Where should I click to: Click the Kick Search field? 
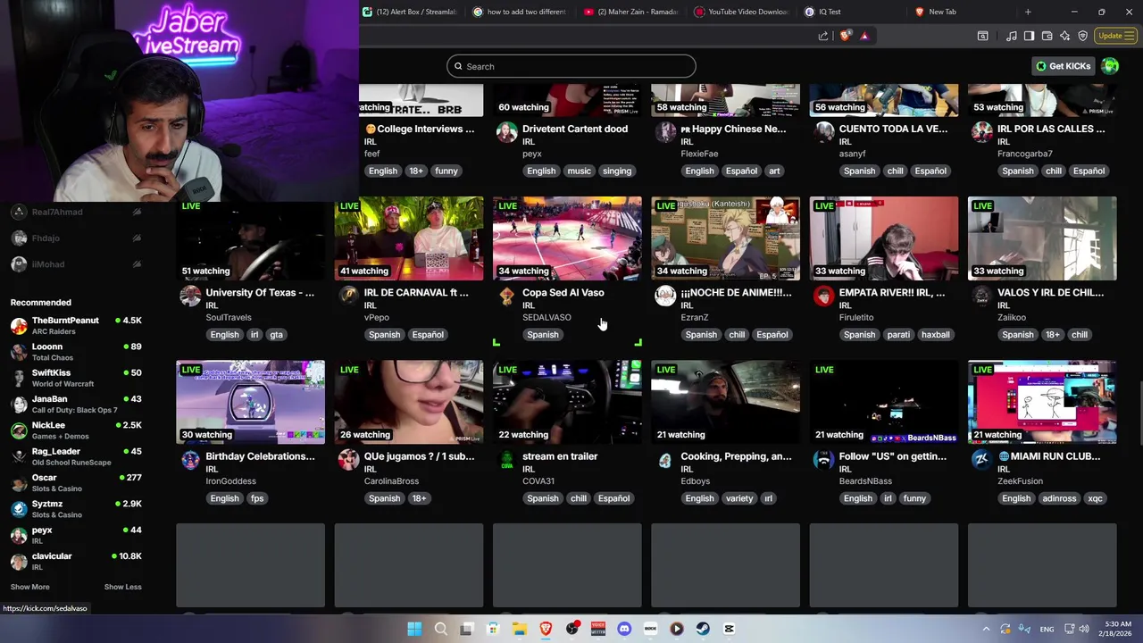click(571, 66)
